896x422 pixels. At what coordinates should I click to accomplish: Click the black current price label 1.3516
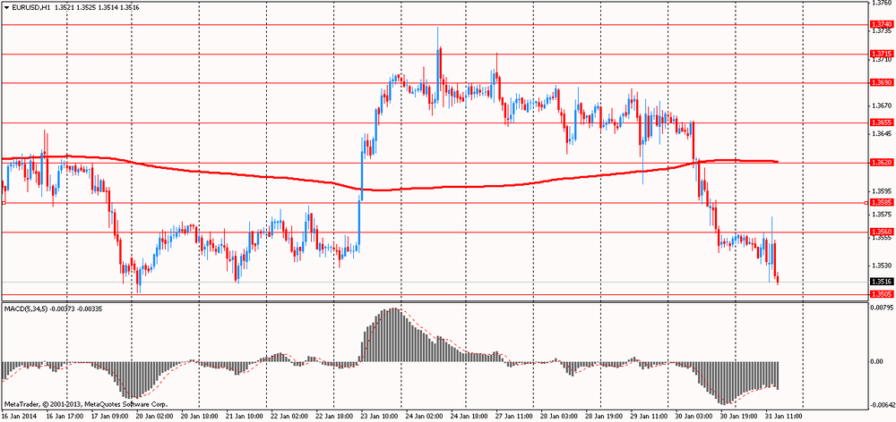click(x=881, y=282)
